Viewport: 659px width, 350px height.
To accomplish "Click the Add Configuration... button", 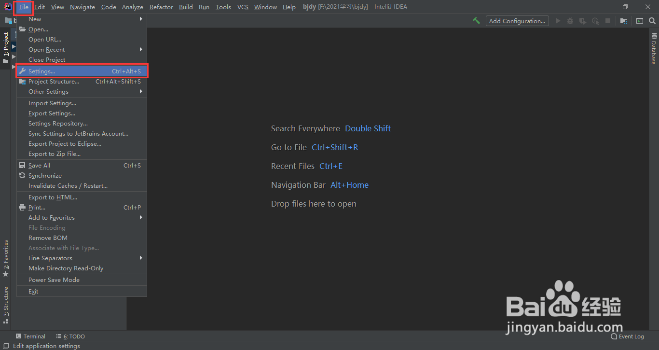I will (517, 21).
